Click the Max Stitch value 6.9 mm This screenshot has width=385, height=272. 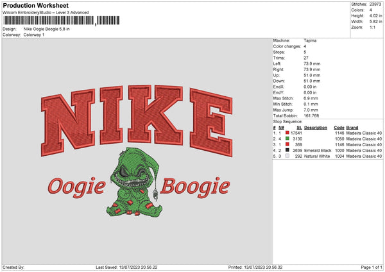coord(311,98)
